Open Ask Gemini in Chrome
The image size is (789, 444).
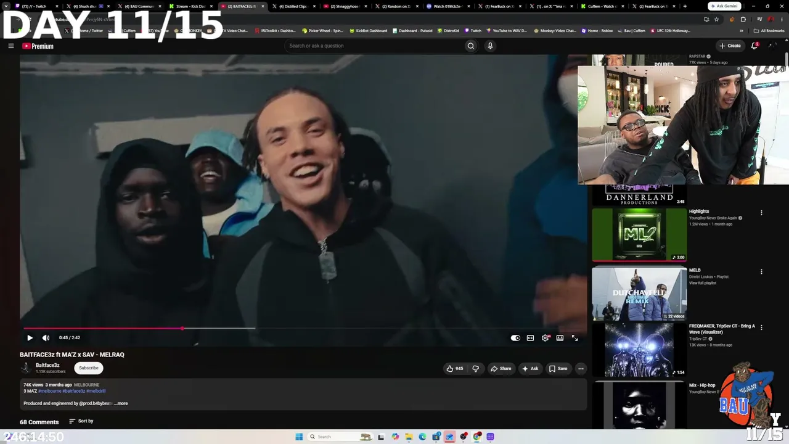click(725, 6)
